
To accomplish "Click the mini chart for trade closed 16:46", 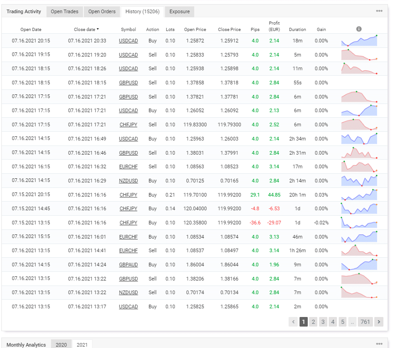I will [359, 153].
